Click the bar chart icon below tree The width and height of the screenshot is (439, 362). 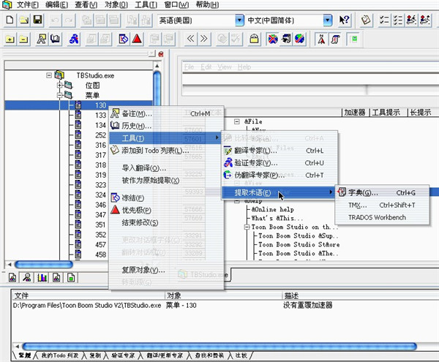click(41, 277)
